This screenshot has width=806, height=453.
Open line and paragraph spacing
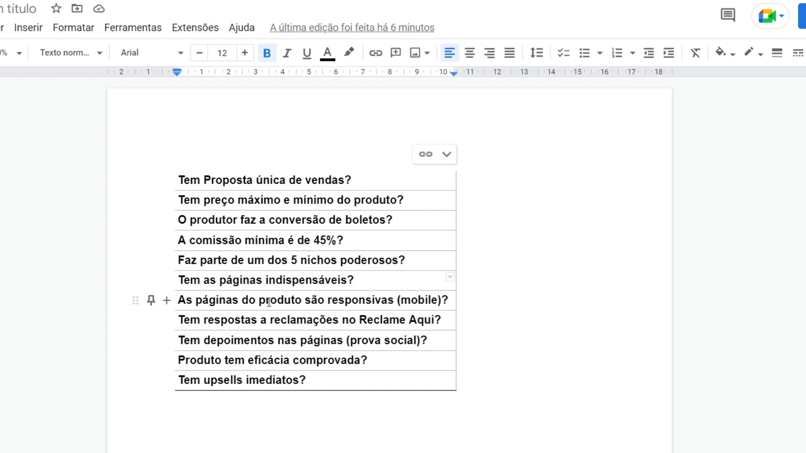click(536, 53)
